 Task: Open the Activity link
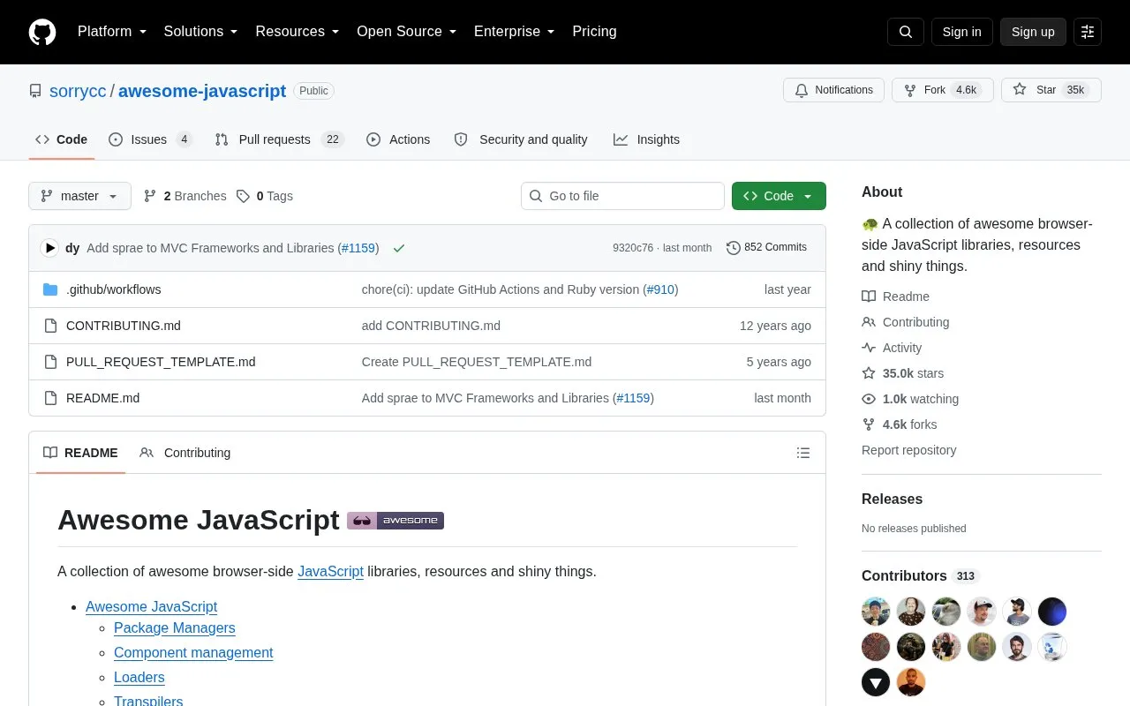pos(892,348)
